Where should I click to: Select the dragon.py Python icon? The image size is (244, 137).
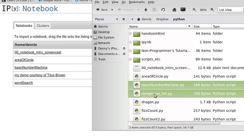136,102
